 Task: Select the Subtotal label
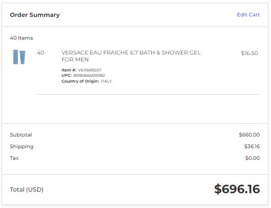click(x=21, y=135)
